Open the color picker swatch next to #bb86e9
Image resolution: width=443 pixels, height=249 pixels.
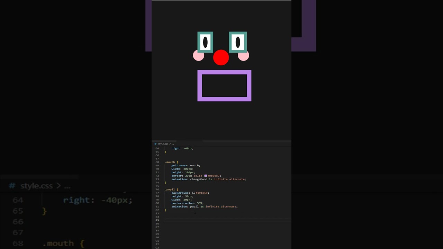click(x=206, y=176)
